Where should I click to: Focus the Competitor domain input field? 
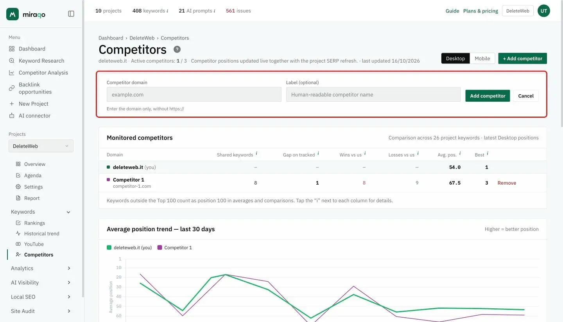pyautogui.click(x=194, y=95)
